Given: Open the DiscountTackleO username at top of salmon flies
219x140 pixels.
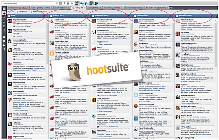Looking at the screenshot, I should click(146, 20).
